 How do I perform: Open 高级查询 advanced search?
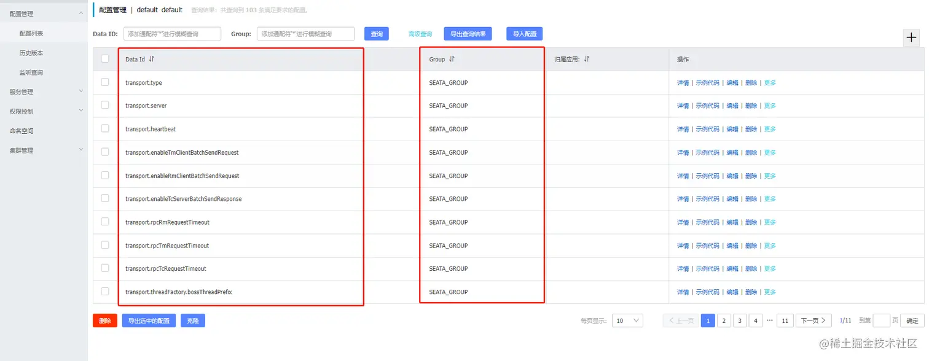coord(420,34)
